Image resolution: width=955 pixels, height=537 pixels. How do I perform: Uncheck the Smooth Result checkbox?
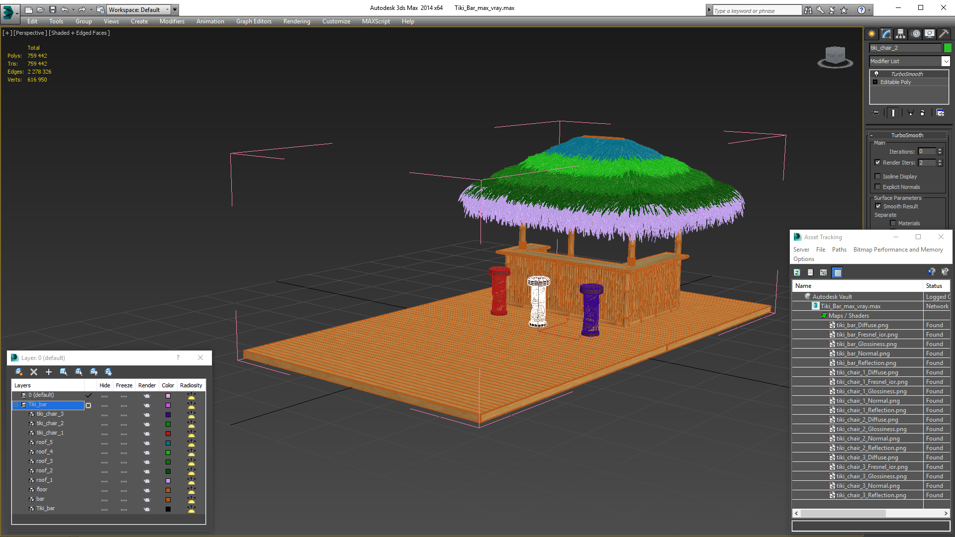pos(878,206)
